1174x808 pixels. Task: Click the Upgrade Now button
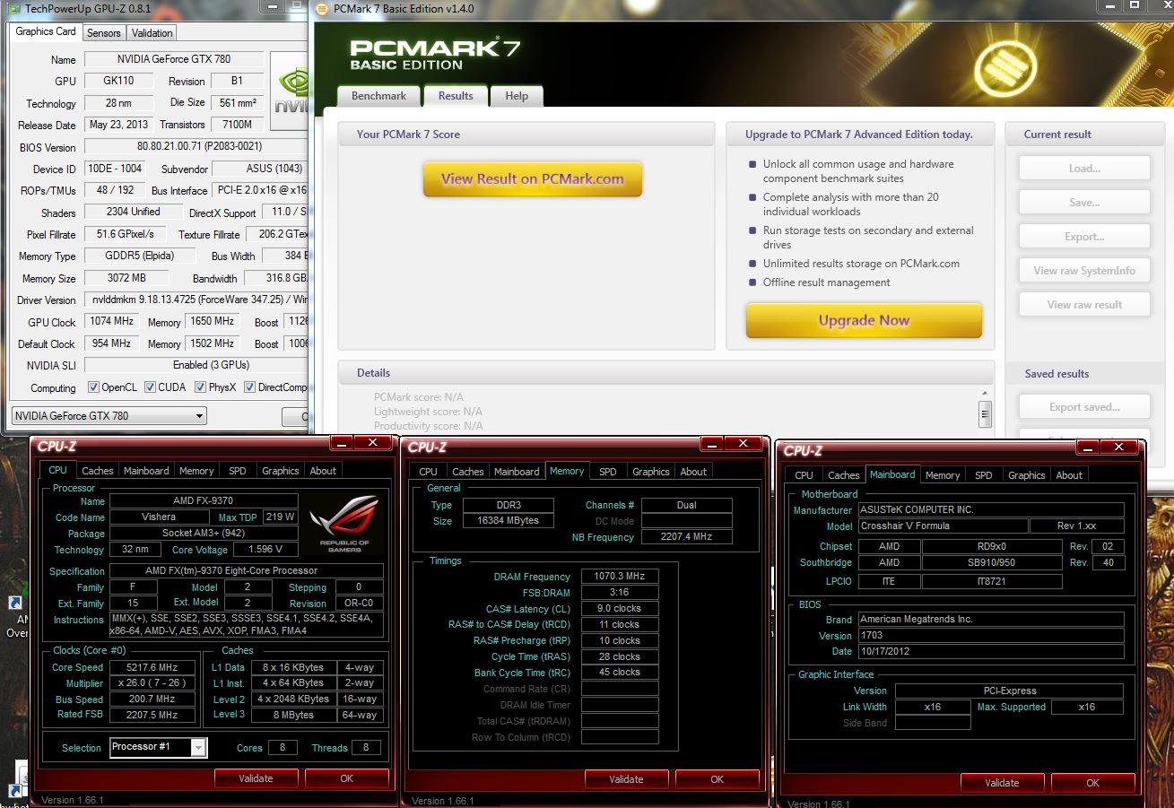[x=864, y=320]
